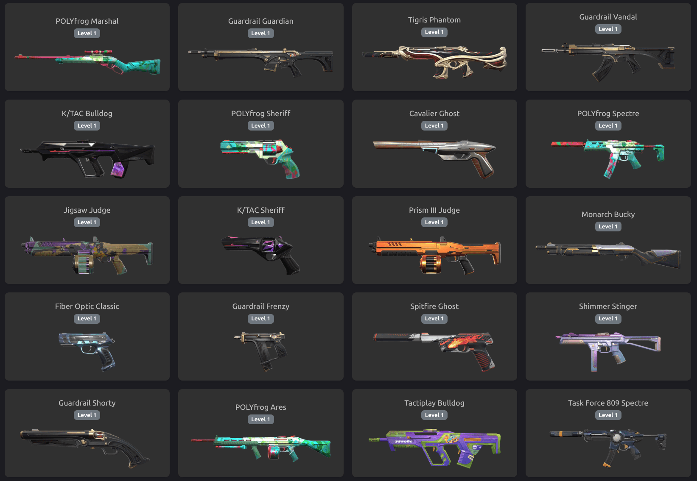
Task: Click Level 1 badge under Fiber Optic Classic
Action: tap(87, 318)
